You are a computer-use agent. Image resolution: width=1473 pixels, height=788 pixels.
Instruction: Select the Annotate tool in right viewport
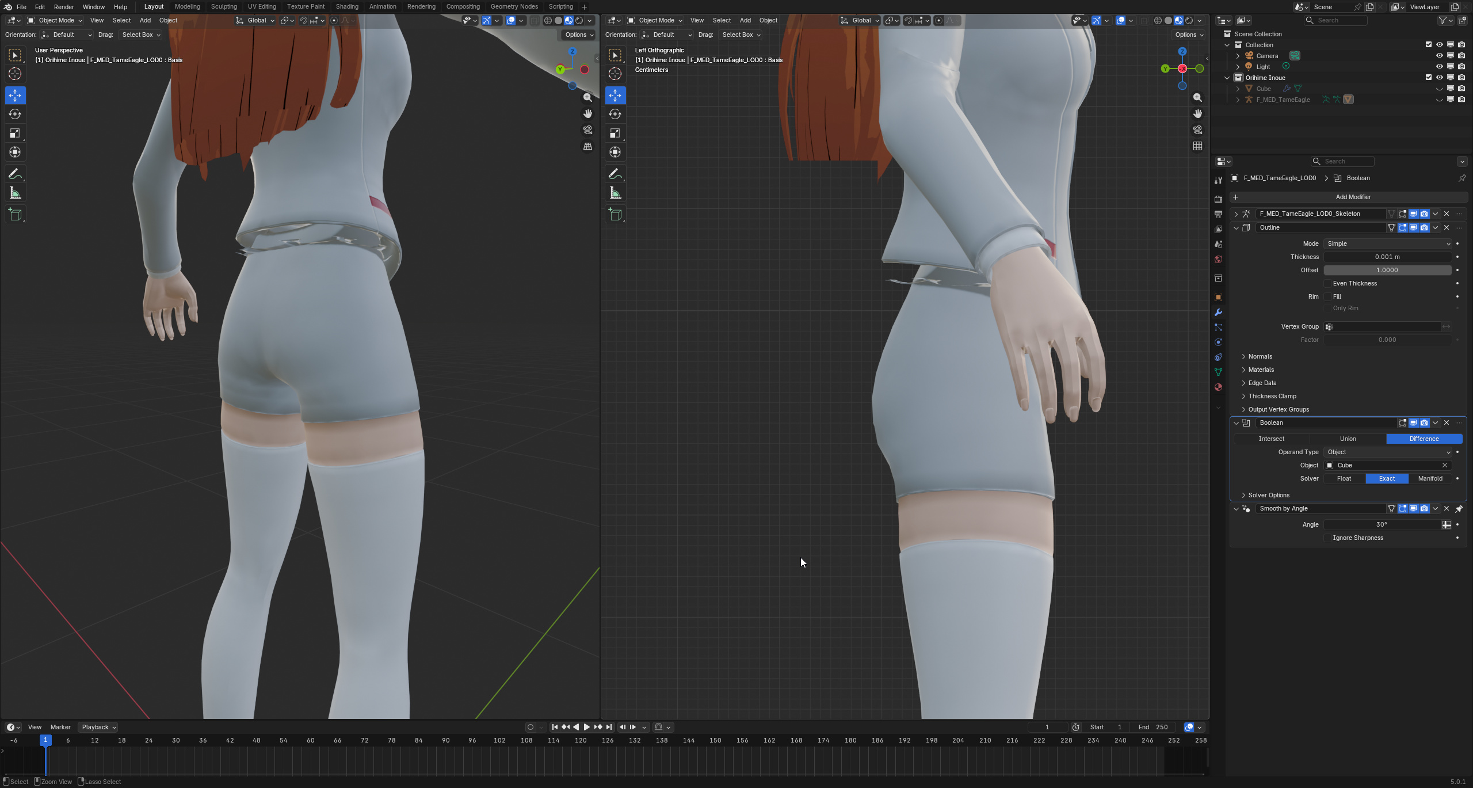point(615,174)
